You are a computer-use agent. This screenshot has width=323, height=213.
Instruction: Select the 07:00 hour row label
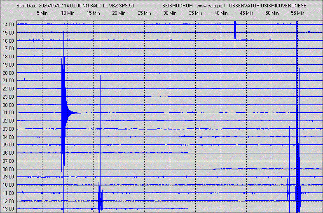coord(8,161)
